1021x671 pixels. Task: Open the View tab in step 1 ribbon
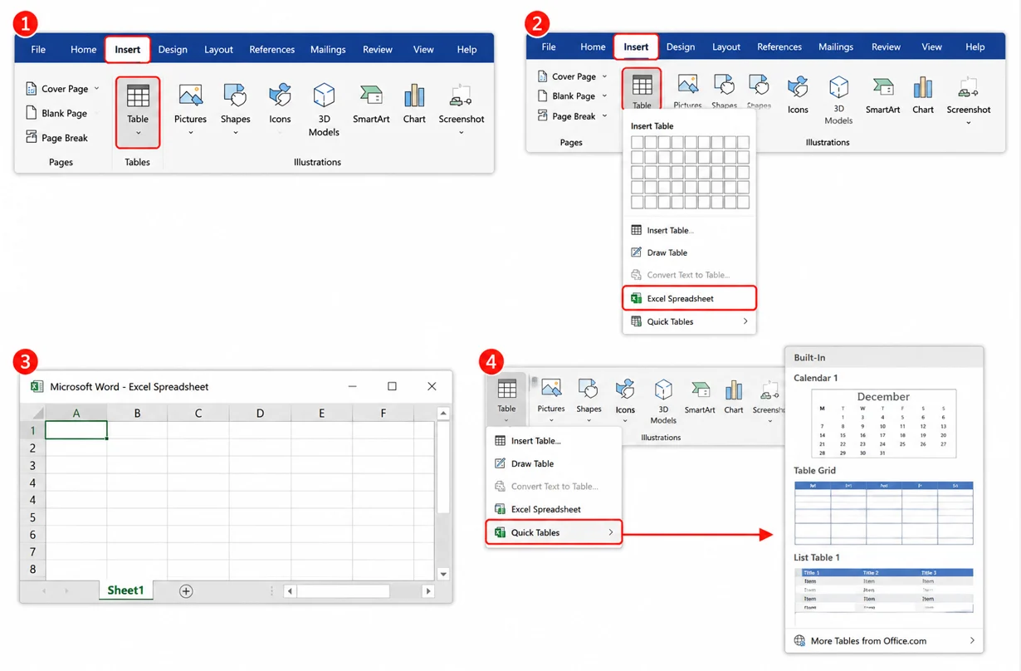point(423,49)
